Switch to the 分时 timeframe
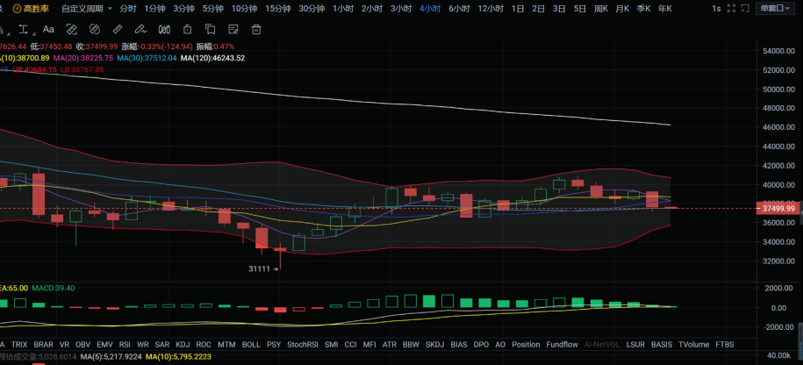Screen dimensions: 803x365 coord(128,8)
